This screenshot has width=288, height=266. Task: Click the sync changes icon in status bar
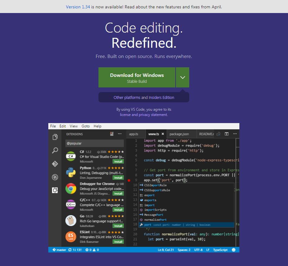click(70, 250)
